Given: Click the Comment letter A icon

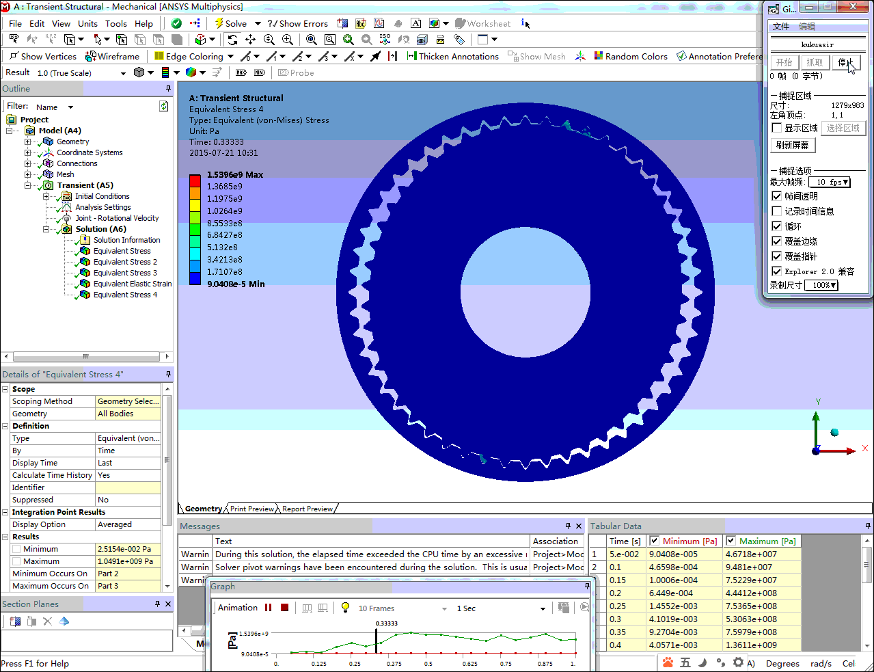Looking at the screenshot, I should [x=415, y=23].
